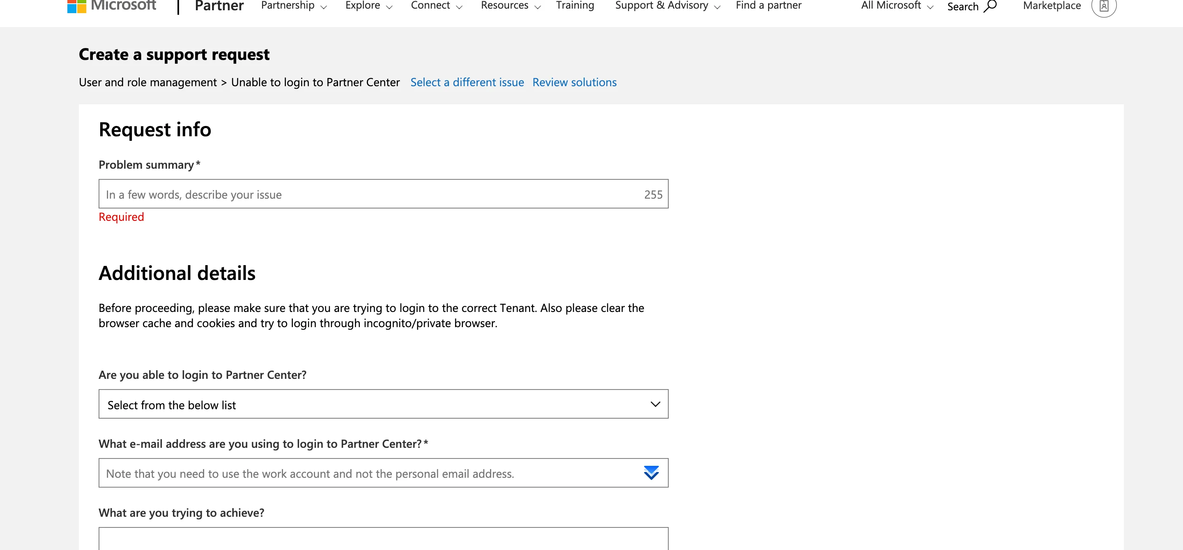Screen dimensions: 1183x550
Task: Click the 'What are you trying to achieve' textbox
Action: pyautogui.click(x=383, y=539)
